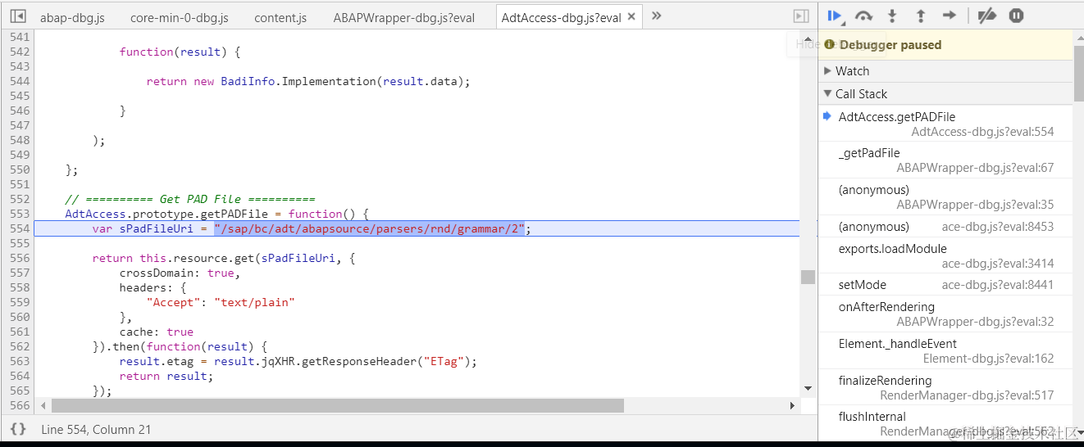Click "crossDomain: true," on line 557
1084x447 pixels.
(x=180, y=273)
